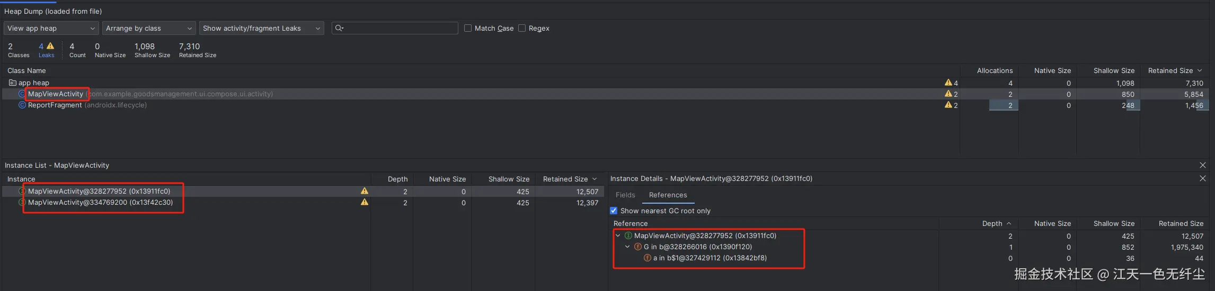This screenshot has width=1215, height=291.
Task: Open the Show activity/fragment Leaks dropdown
Action: (262, 28)
